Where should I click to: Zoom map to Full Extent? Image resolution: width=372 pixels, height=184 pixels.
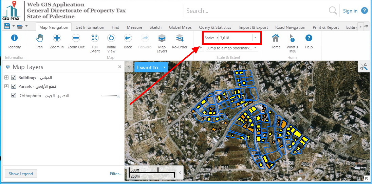click(x=95, y=43)
